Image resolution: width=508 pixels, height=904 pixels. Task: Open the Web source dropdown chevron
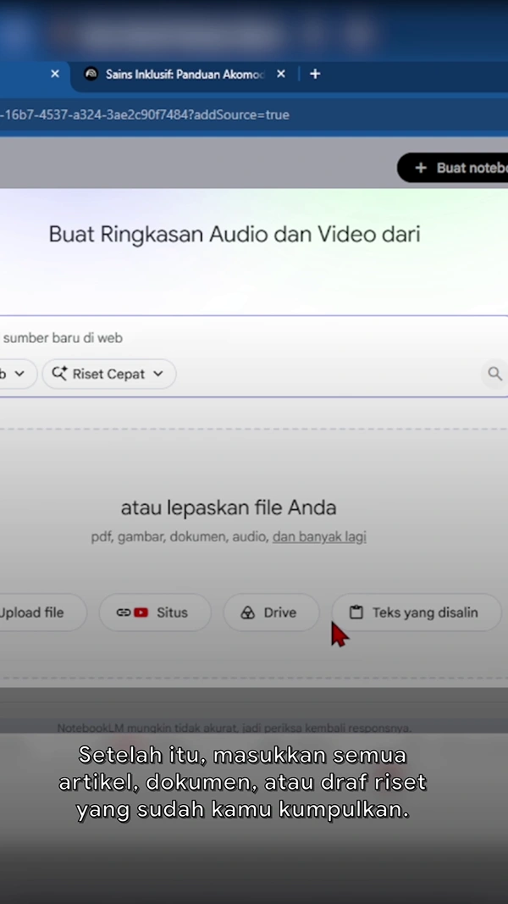coord(19,374)
